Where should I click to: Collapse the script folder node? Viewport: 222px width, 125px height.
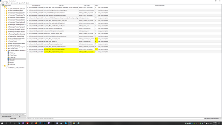click(x=3, y=66)
